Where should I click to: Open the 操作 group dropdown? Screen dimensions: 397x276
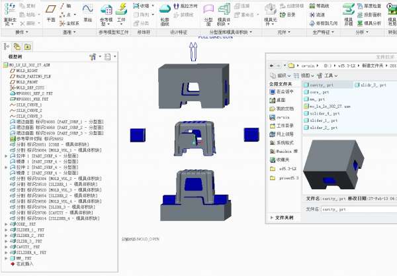point(22,32)
